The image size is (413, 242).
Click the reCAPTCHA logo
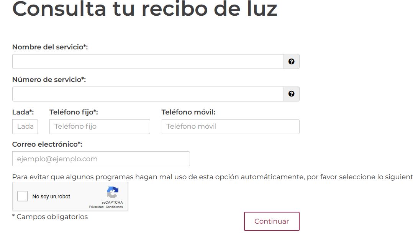click(112, 192)
